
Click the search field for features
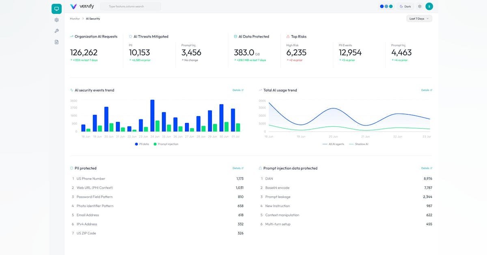click(x=130, y=6)
